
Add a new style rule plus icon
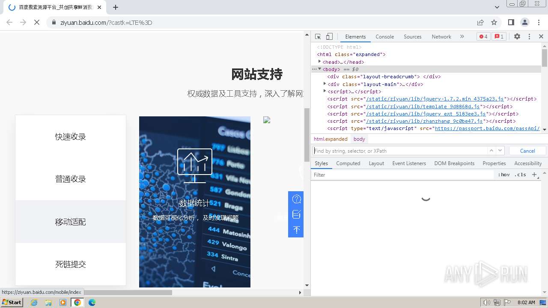tap(534, 175)
